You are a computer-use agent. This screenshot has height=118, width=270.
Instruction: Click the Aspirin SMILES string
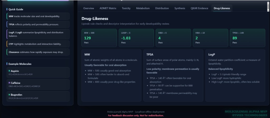coord(21,74)
